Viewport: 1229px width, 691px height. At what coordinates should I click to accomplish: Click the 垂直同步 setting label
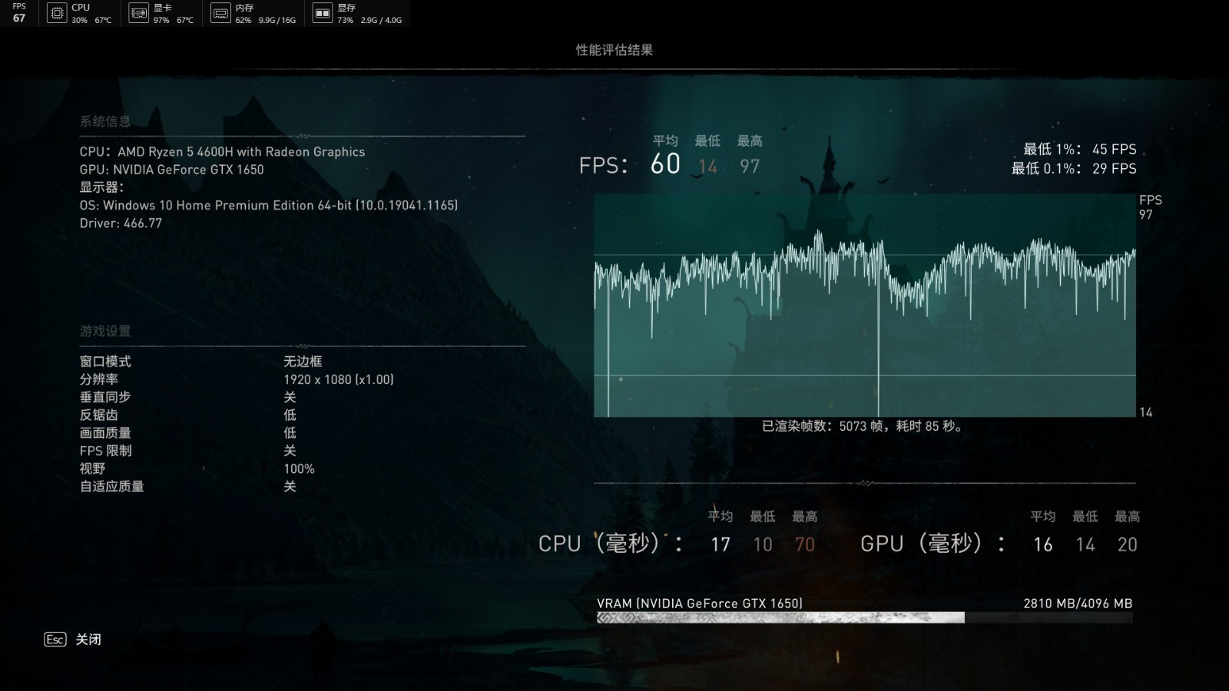pos(105,397)
